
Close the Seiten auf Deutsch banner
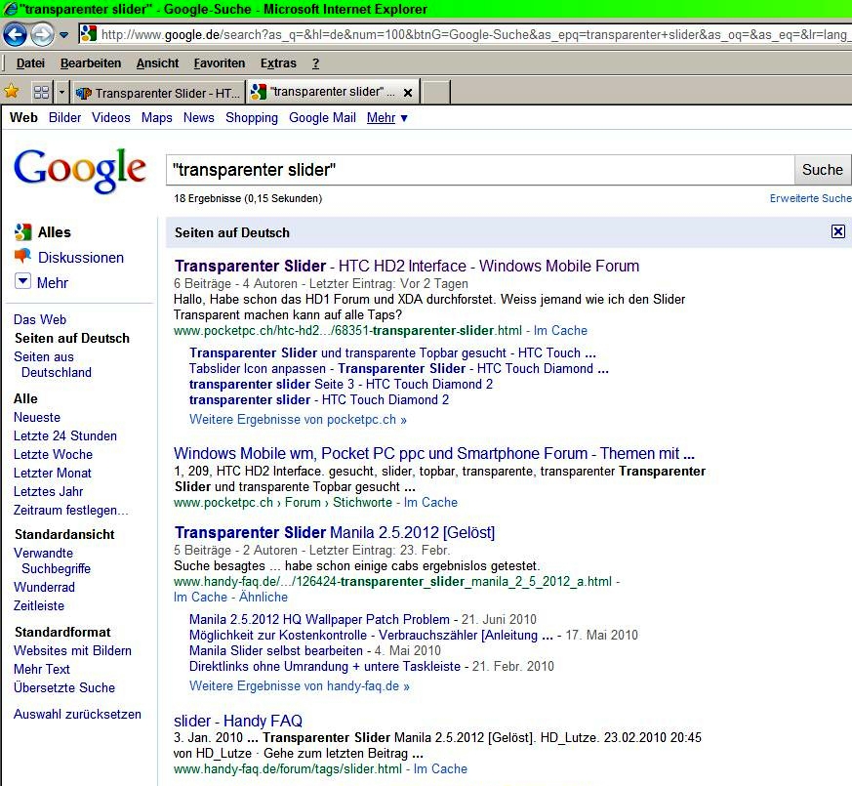[838, 231]
